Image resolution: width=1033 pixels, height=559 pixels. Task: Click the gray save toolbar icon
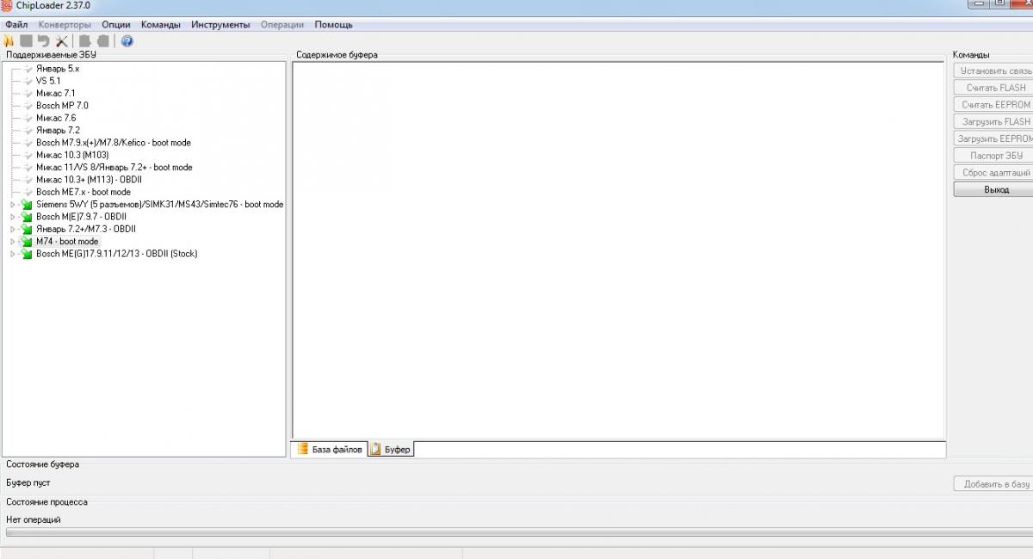point(26,40)
